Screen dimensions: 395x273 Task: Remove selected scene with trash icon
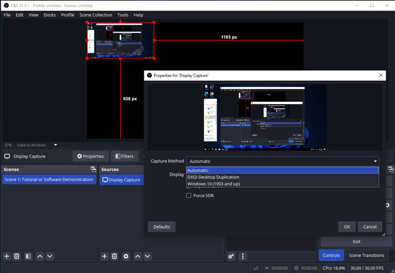tap(17, 256)
